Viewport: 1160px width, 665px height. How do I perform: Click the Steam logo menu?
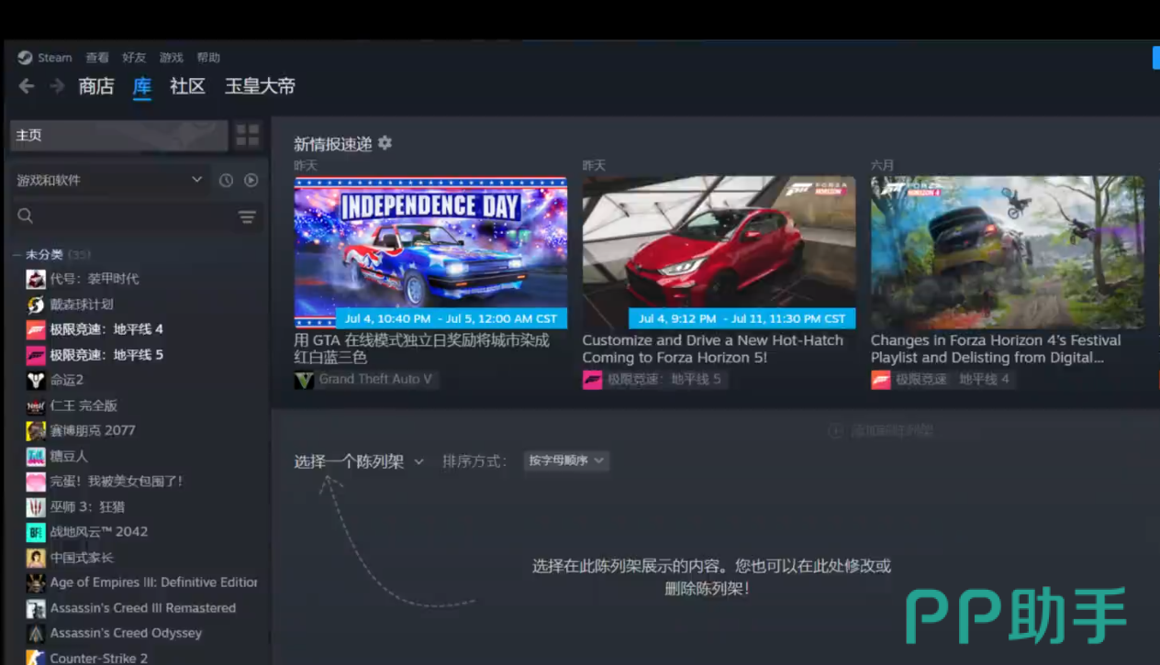click(x=45, y=58)
